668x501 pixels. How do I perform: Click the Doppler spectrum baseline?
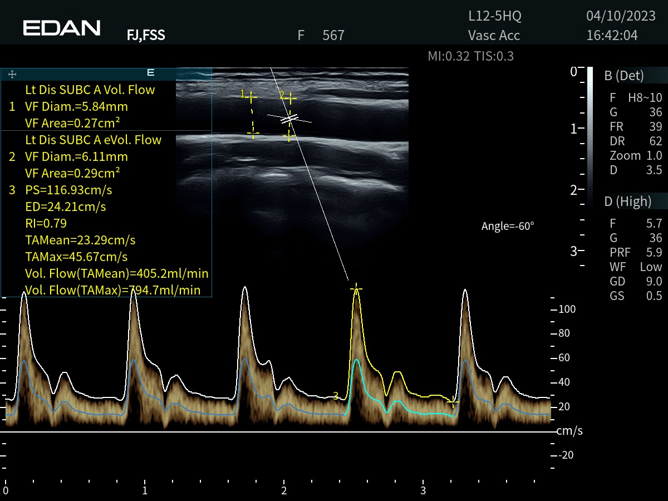[x=278, y=432]
